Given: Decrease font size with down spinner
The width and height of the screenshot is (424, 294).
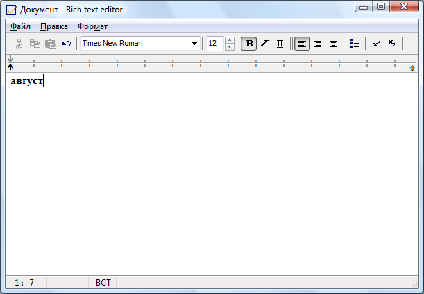Looking at the screenshot, I should (x=229, y=46).
